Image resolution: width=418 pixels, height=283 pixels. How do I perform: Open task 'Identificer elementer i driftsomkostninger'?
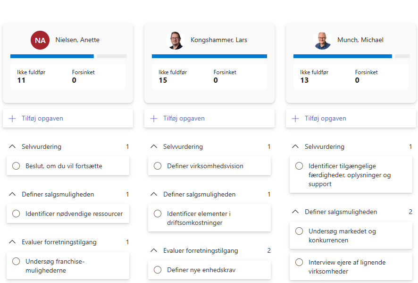209,218
